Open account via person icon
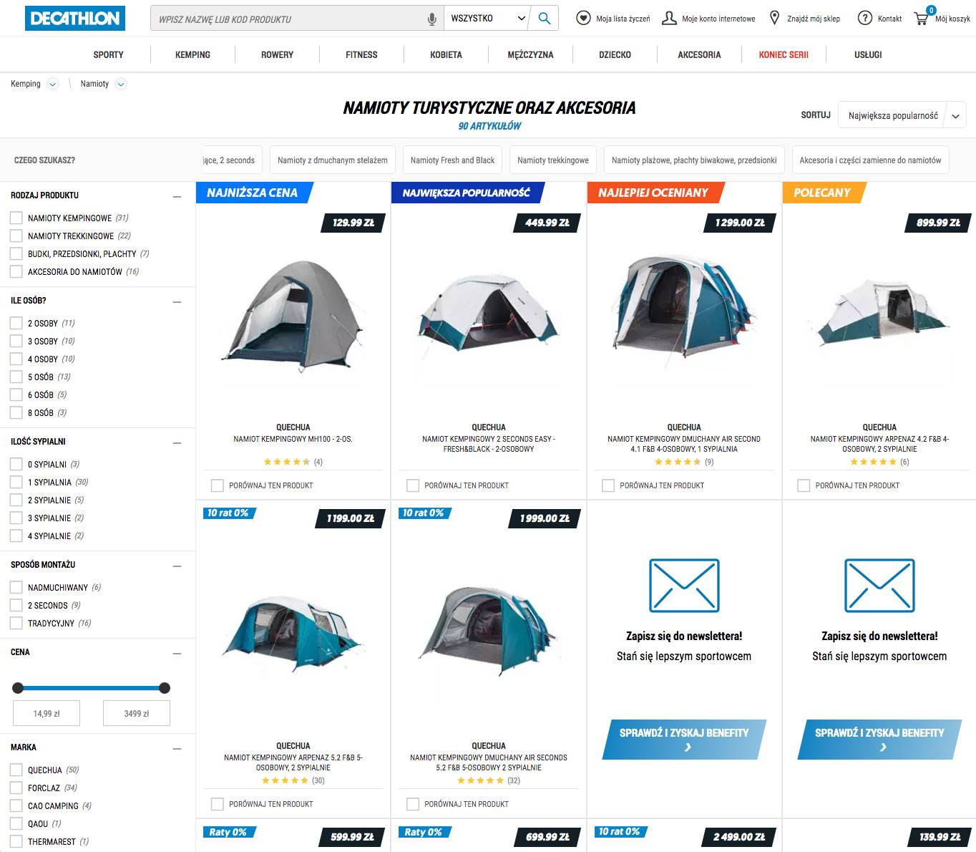976x852 pixels. click(669, 19)
